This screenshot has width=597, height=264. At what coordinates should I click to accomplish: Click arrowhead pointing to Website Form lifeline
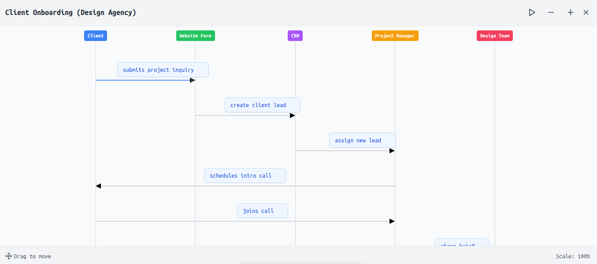coord(192,80)
